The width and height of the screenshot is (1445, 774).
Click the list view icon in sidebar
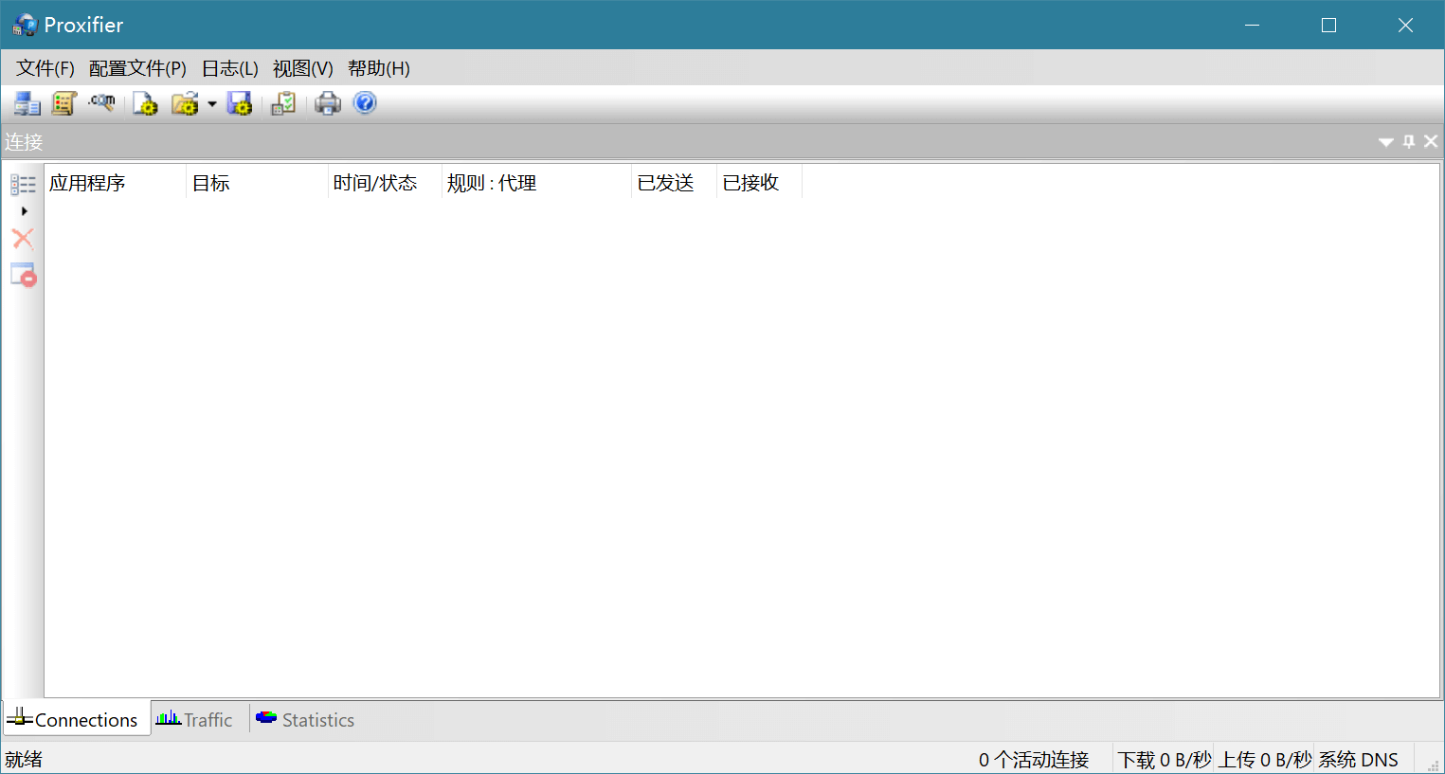[24, 185]
